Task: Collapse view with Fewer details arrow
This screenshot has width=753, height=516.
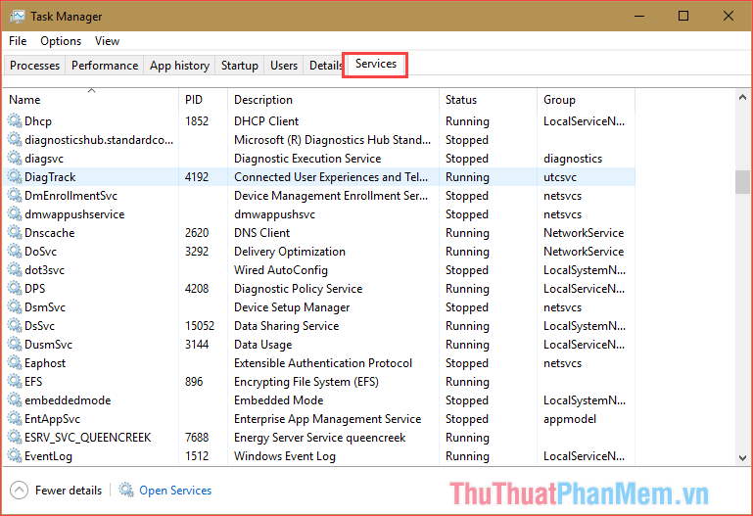Action: (x=19, y=491)
